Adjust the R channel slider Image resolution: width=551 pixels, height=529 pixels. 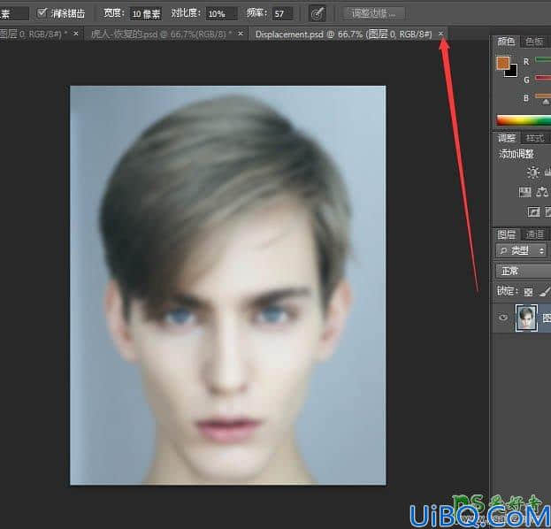(x=542, y=60)
